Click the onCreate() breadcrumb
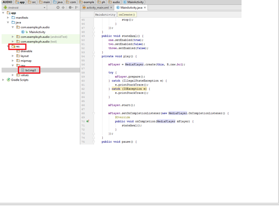Viewport: 279px width, 206px height. (127, 14)
